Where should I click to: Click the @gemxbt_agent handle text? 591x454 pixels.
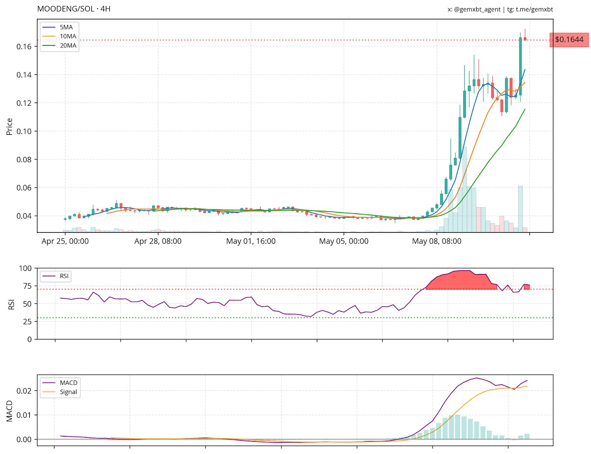click(477, 10)
